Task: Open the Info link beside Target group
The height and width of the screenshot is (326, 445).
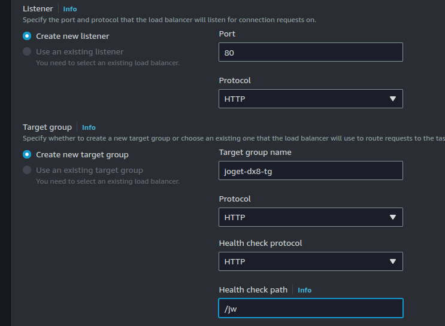Action: coord(89,127)
